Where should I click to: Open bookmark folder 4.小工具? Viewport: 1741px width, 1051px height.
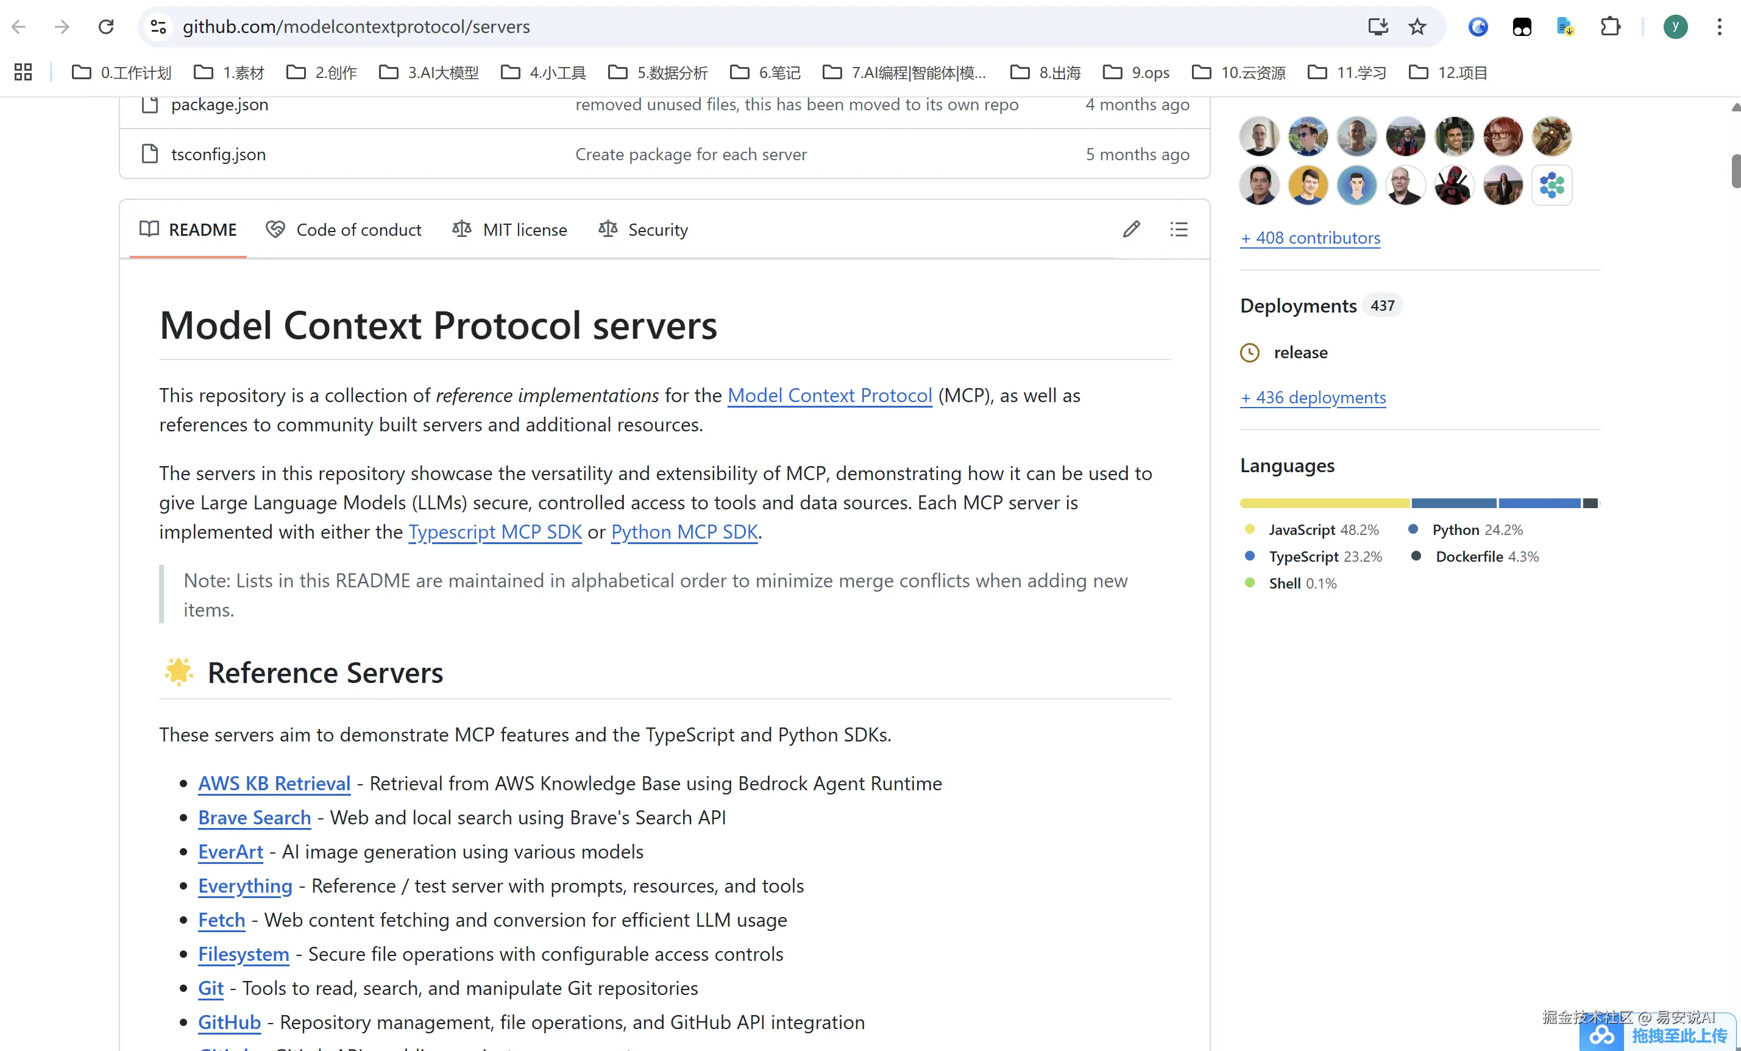[x=544, y=72]
